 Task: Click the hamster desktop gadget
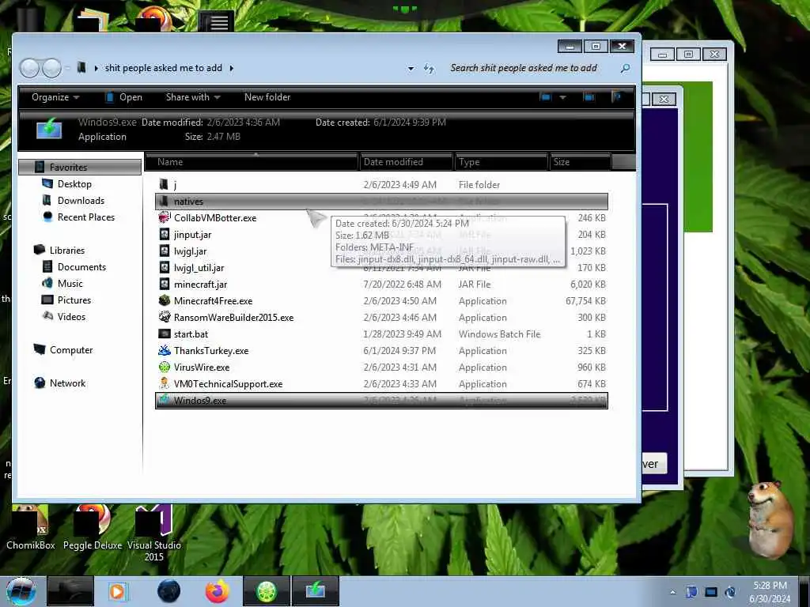point(770,519)
